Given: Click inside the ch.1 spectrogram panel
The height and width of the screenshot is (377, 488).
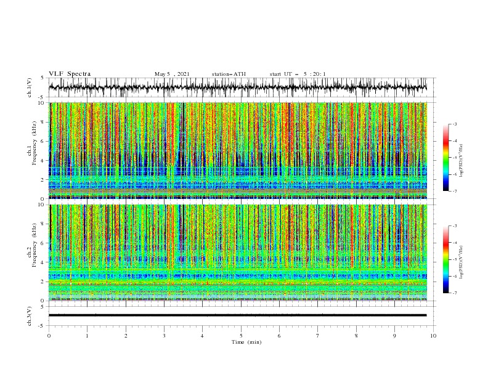Looking at the screenshot, I should coord(237,150).
